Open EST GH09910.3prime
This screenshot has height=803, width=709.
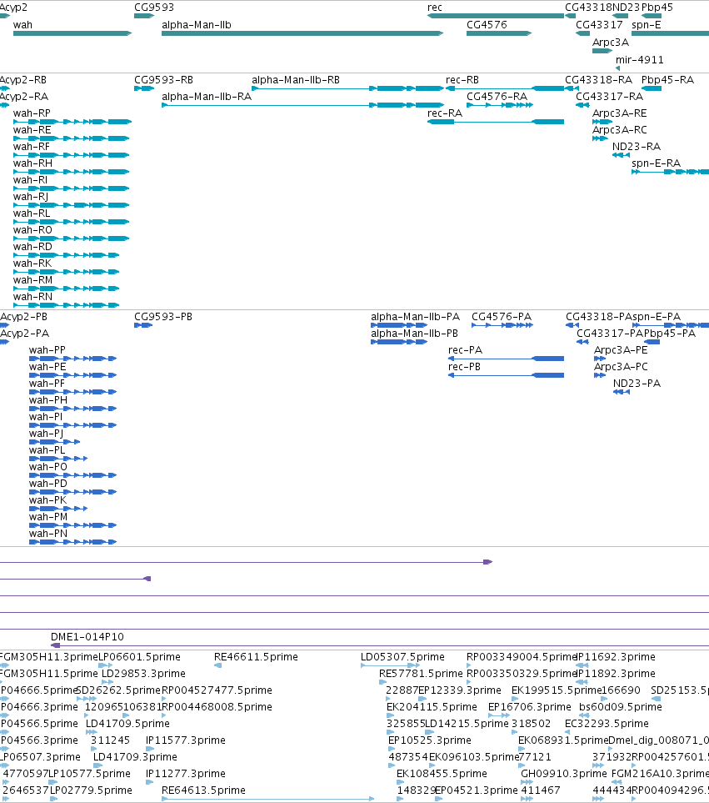pyautogui.click(x=527, y=782)
